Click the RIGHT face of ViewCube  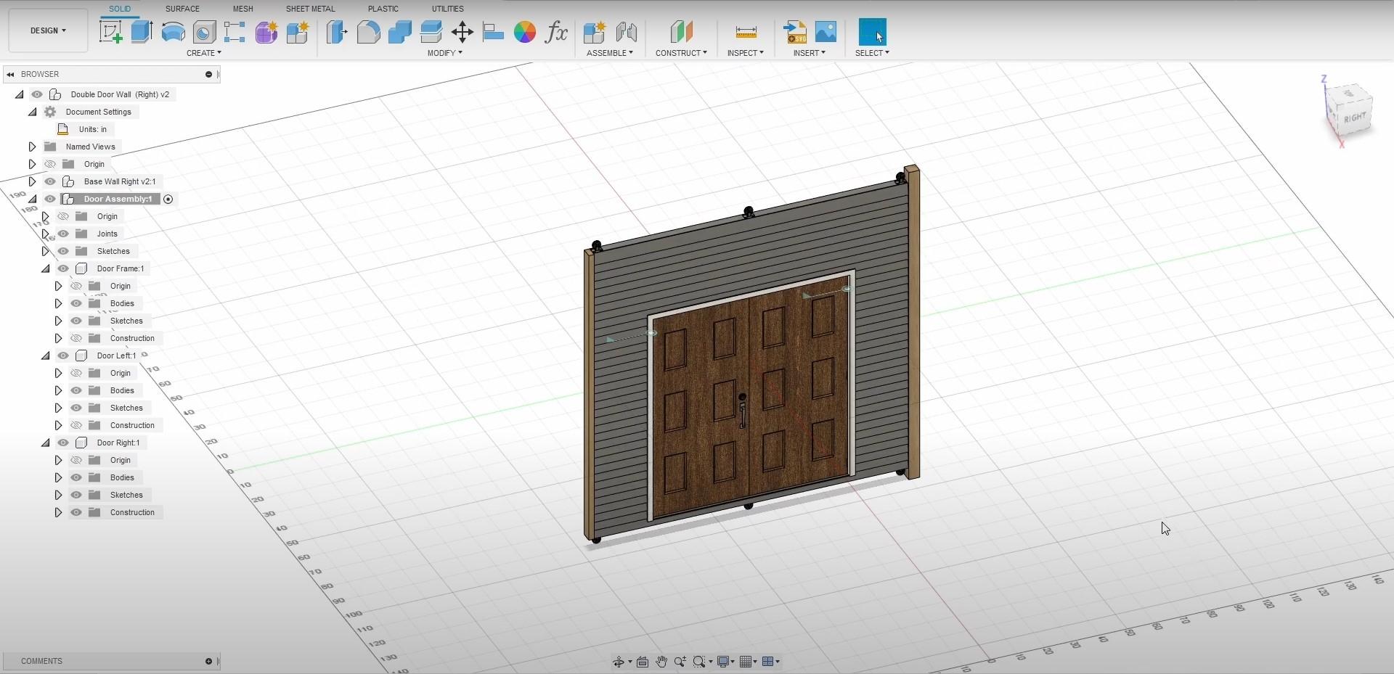[1354, 118]
